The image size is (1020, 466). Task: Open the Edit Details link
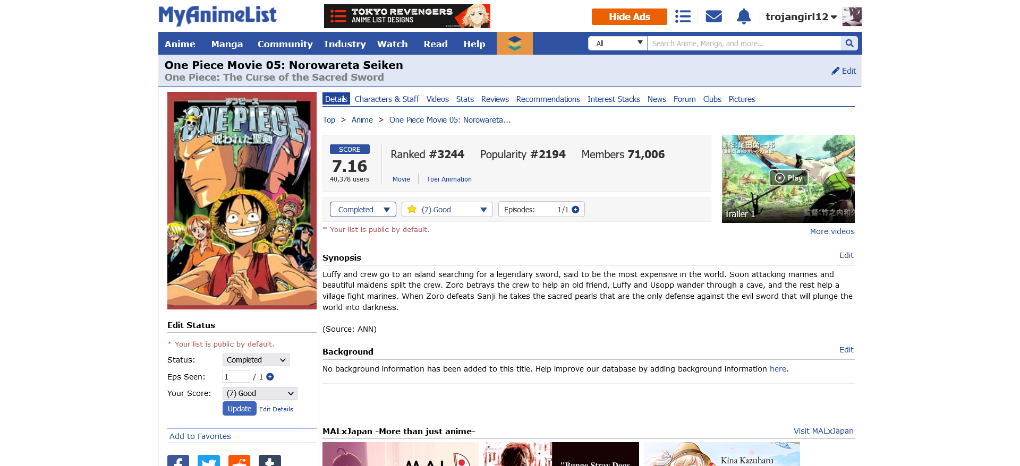(x=276, y=409)
